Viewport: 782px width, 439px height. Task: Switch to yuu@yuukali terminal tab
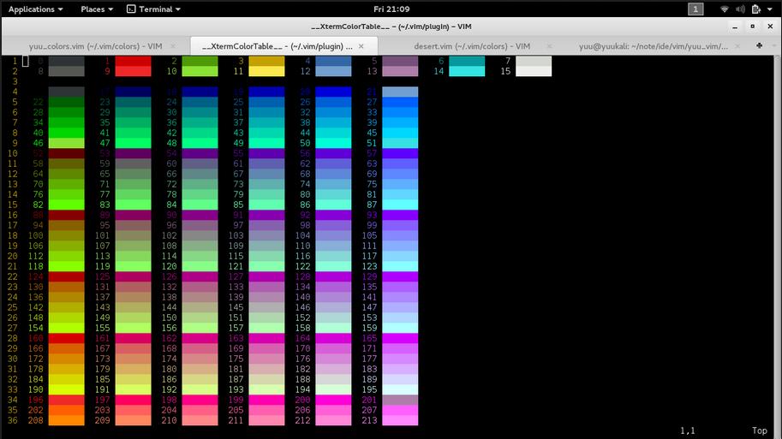654,46
